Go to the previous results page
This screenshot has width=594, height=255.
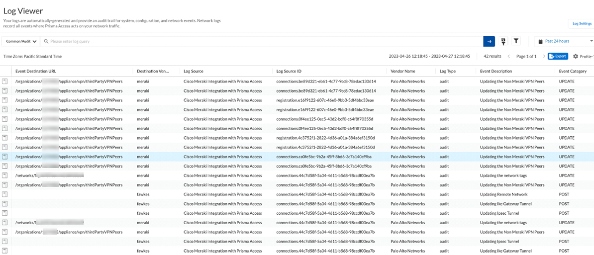(x=508, y=57)
